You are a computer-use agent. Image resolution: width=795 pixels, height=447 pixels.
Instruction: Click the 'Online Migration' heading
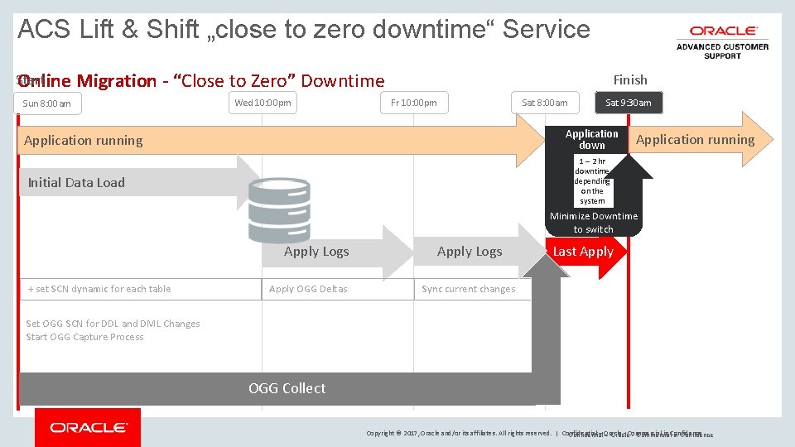point(200,80)
